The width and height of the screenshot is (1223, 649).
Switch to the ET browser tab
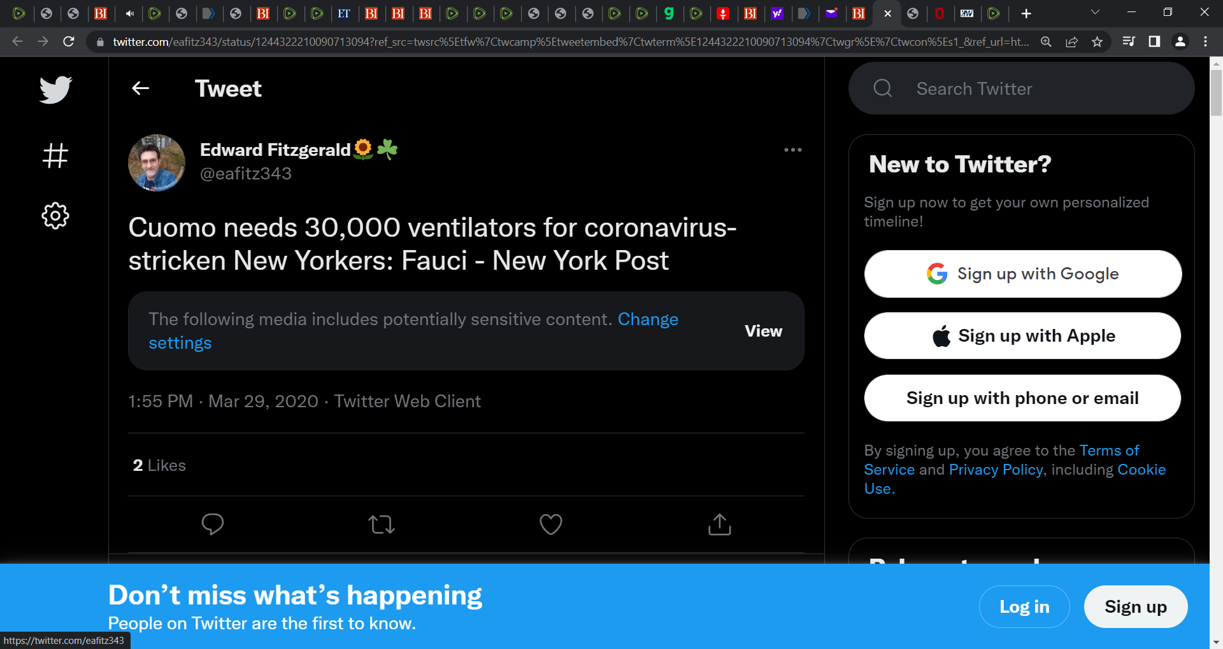point(344,13)
